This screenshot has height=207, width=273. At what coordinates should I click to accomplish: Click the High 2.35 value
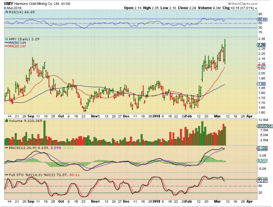(150, 8)
